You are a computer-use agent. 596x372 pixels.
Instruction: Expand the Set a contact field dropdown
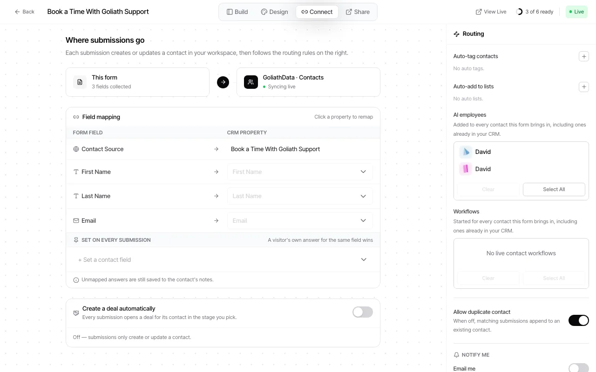coord(223,259)
